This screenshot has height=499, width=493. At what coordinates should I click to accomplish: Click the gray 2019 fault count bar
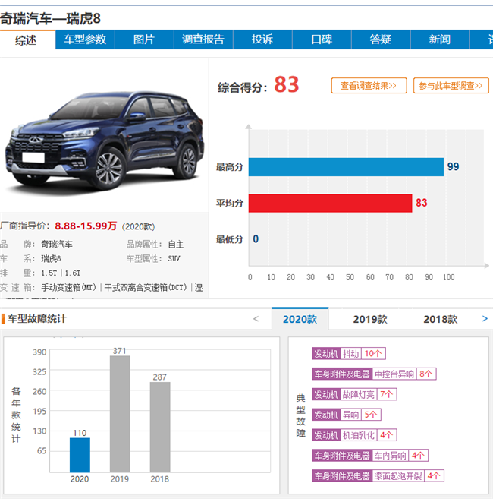[x=120, y=414]
